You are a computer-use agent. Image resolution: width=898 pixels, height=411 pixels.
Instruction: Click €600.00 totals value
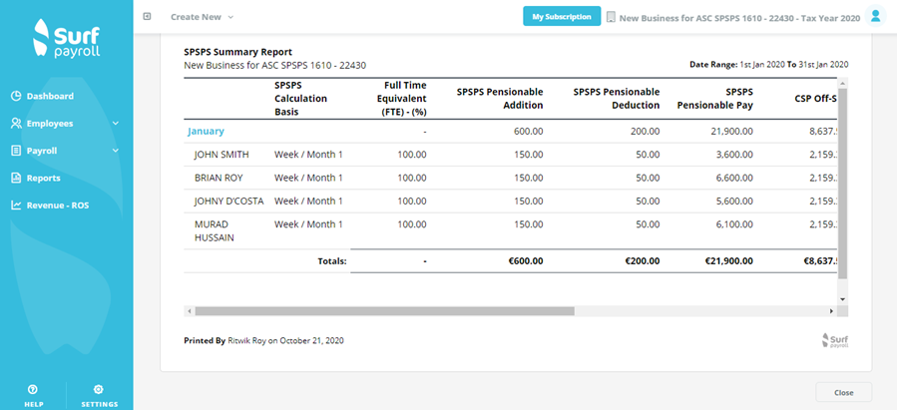(x=524, y=261)
